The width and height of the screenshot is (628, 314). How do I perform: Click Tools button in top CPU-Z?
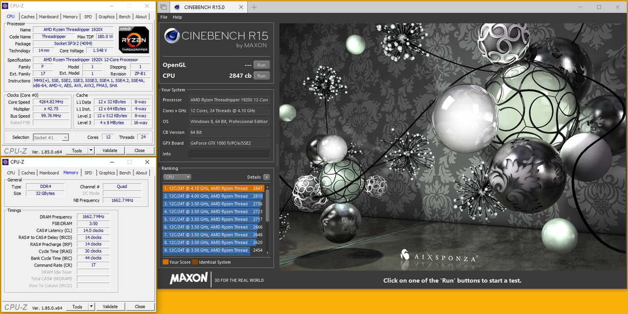tap(77, 151)
